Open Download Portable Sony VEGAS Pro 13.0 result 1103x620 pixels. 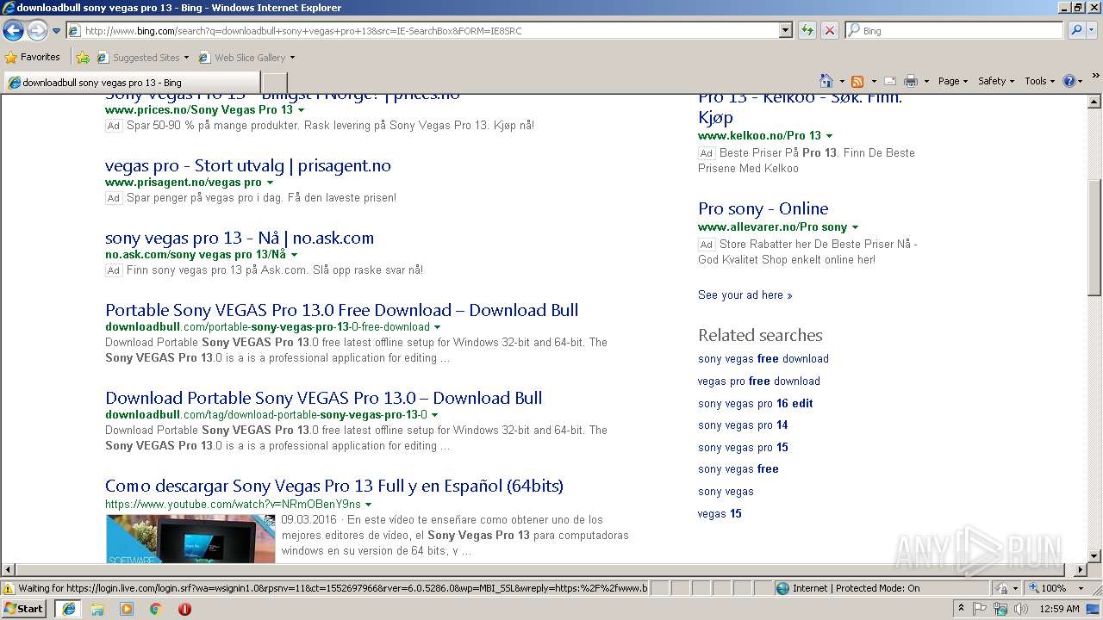323,398
